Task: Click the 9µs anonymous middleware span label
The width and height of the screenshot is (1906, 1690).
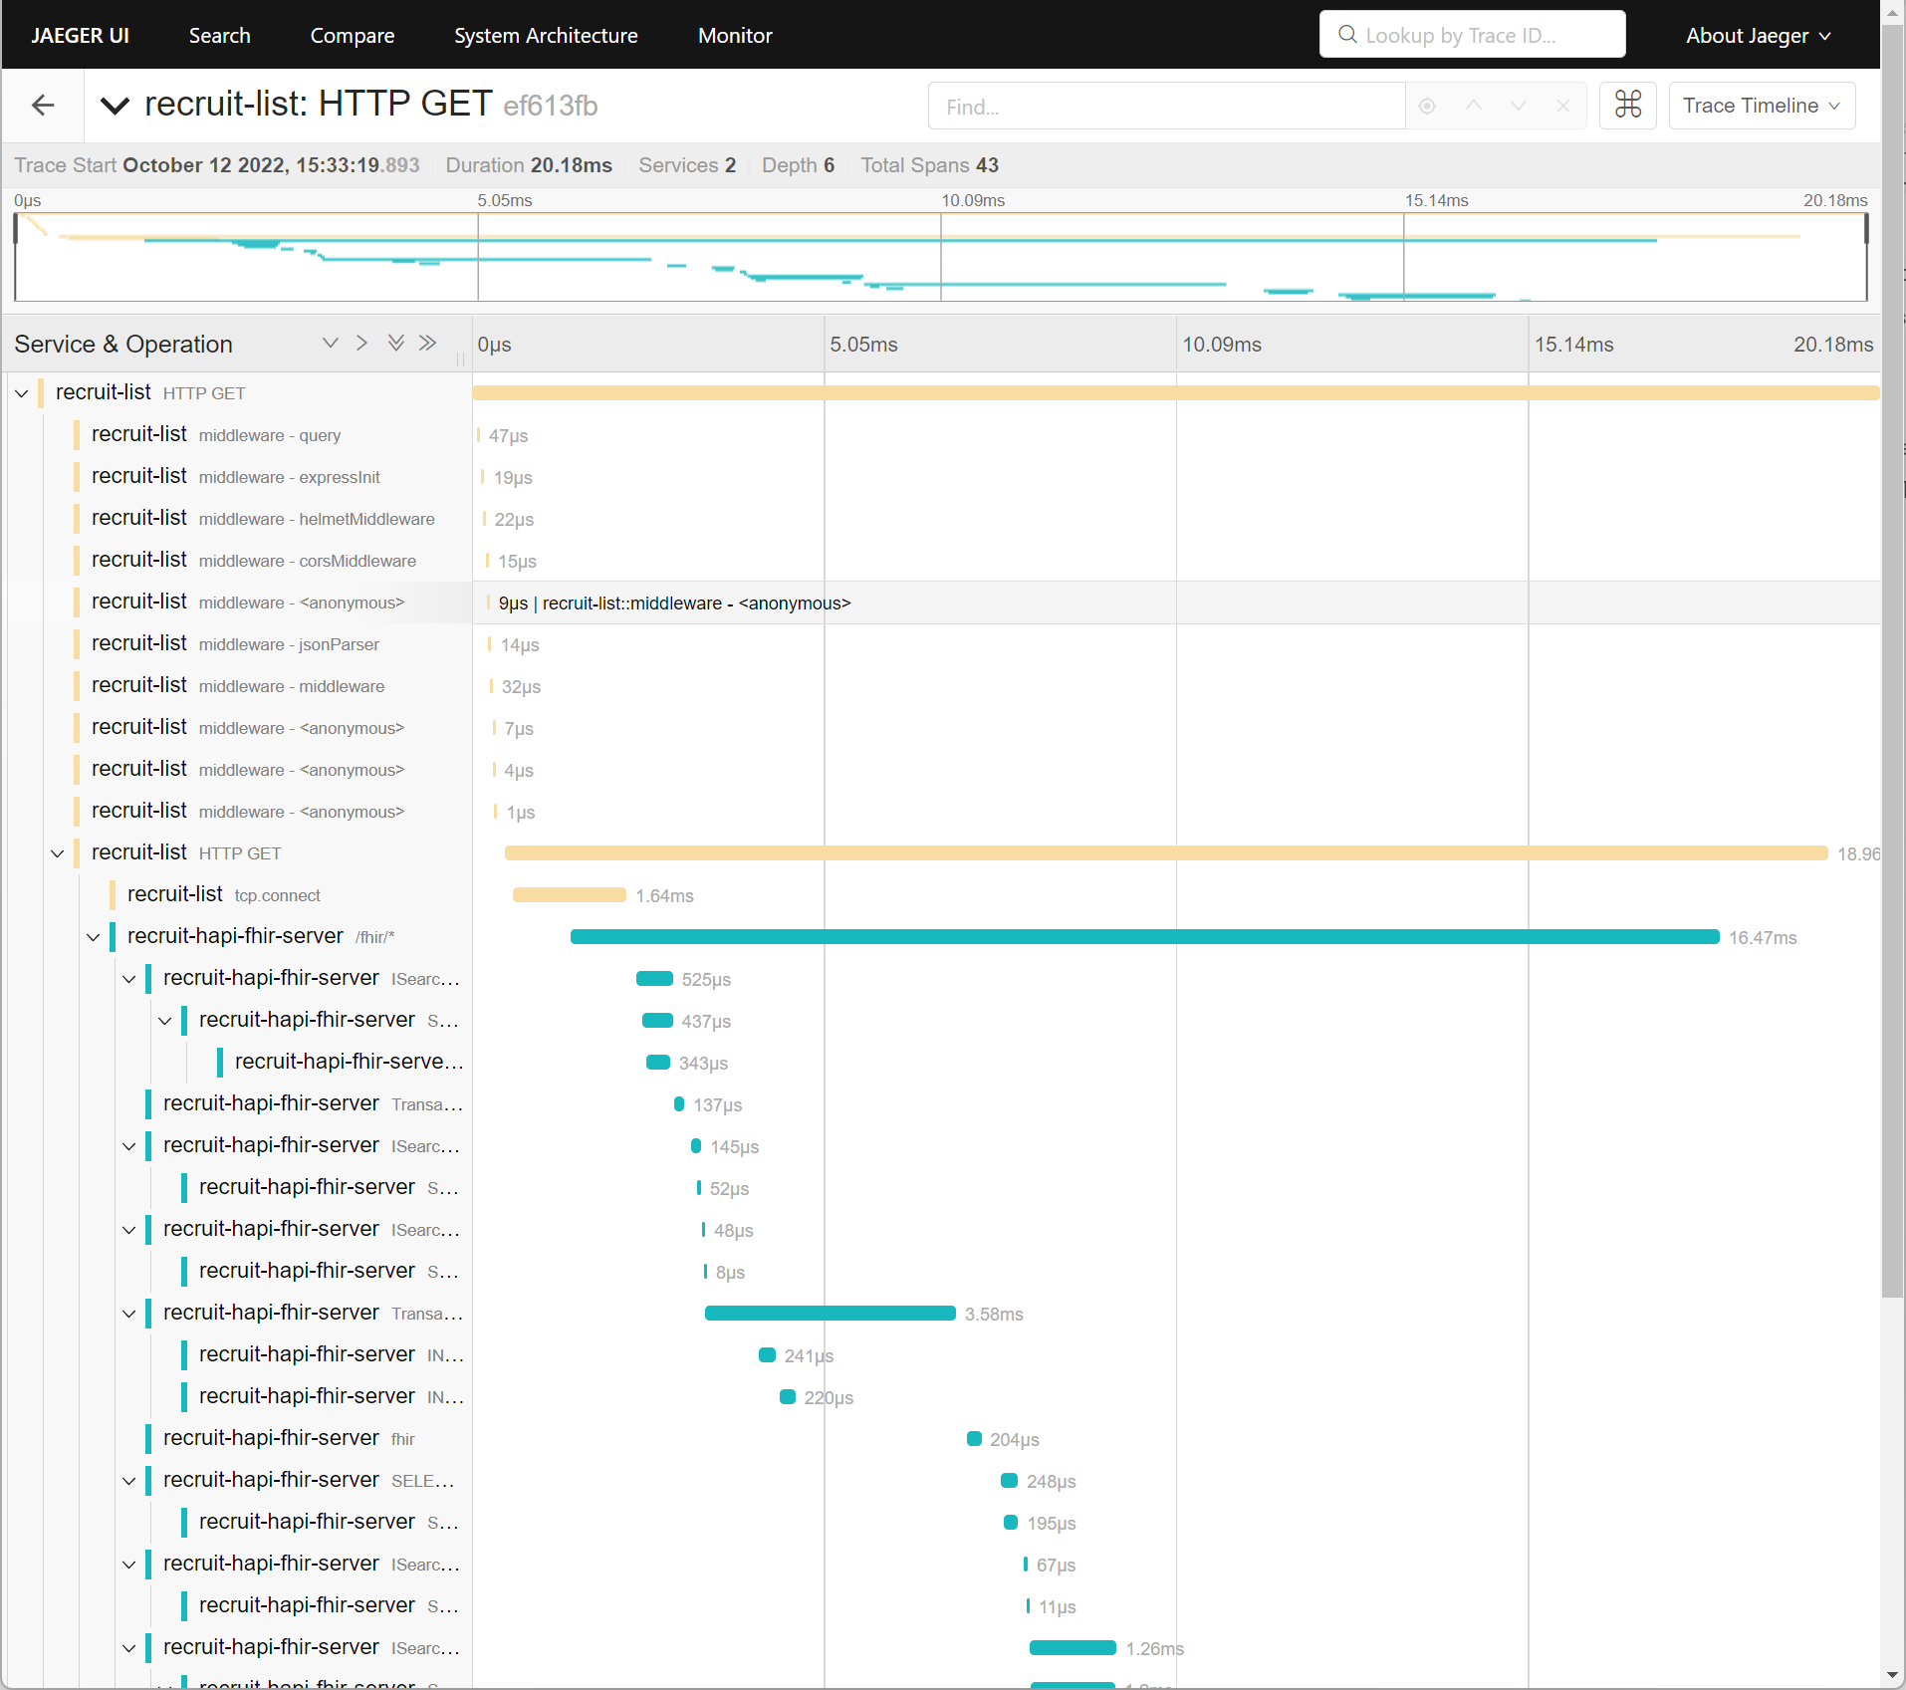Action: [674, 604]
